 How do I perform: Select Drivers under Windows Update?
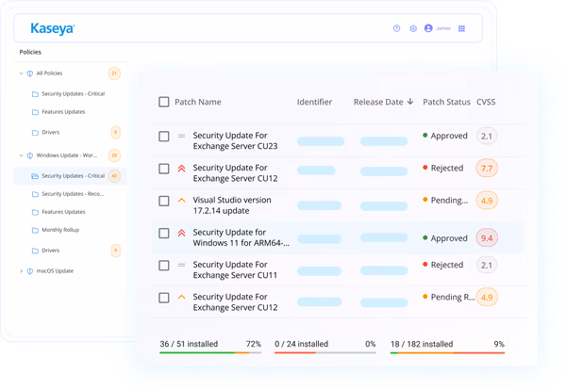[51, 251]
